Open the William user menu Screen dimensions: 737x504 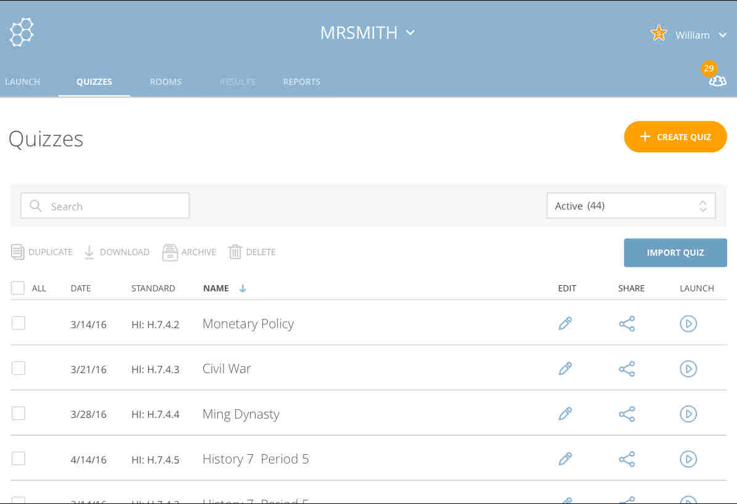701,35
